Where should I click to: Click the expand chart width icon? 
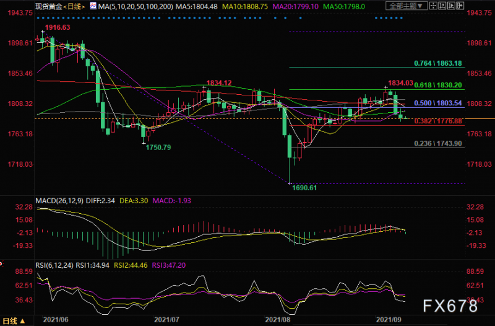(460, 6)
